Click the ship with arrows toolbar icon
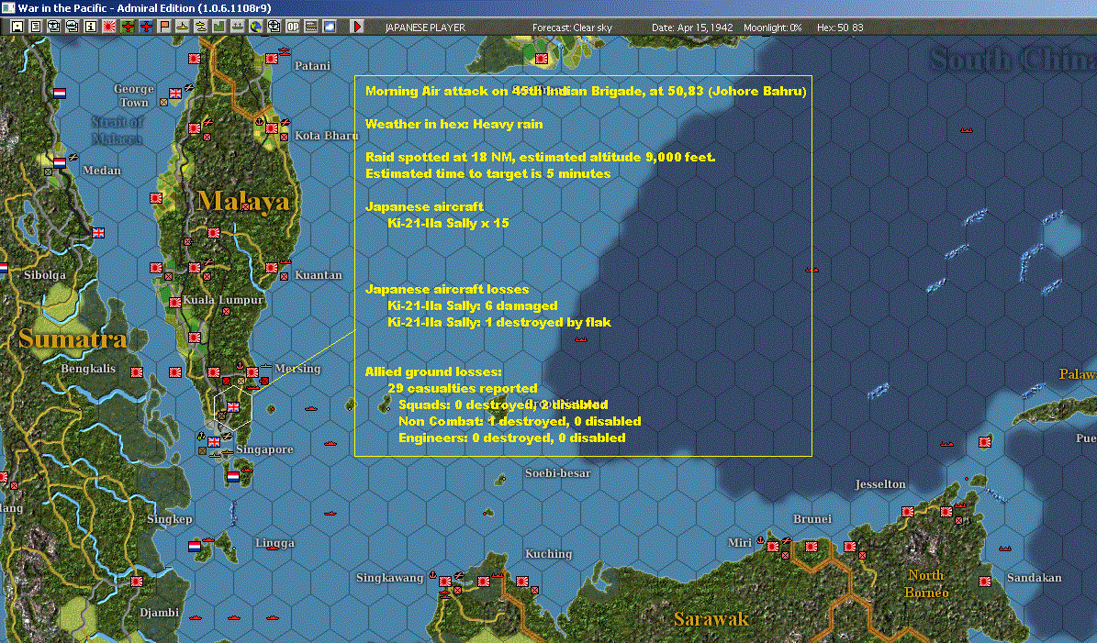This screenshot has width=1097, height=643. (x=237, y=27)
